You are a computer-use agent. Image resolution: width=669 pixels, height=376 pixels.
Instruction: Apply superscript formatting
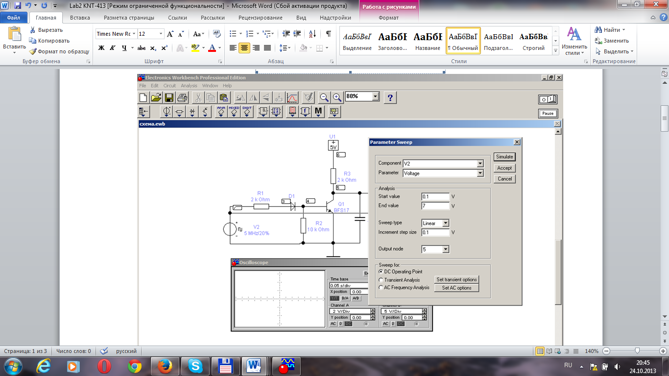point(164,48)
